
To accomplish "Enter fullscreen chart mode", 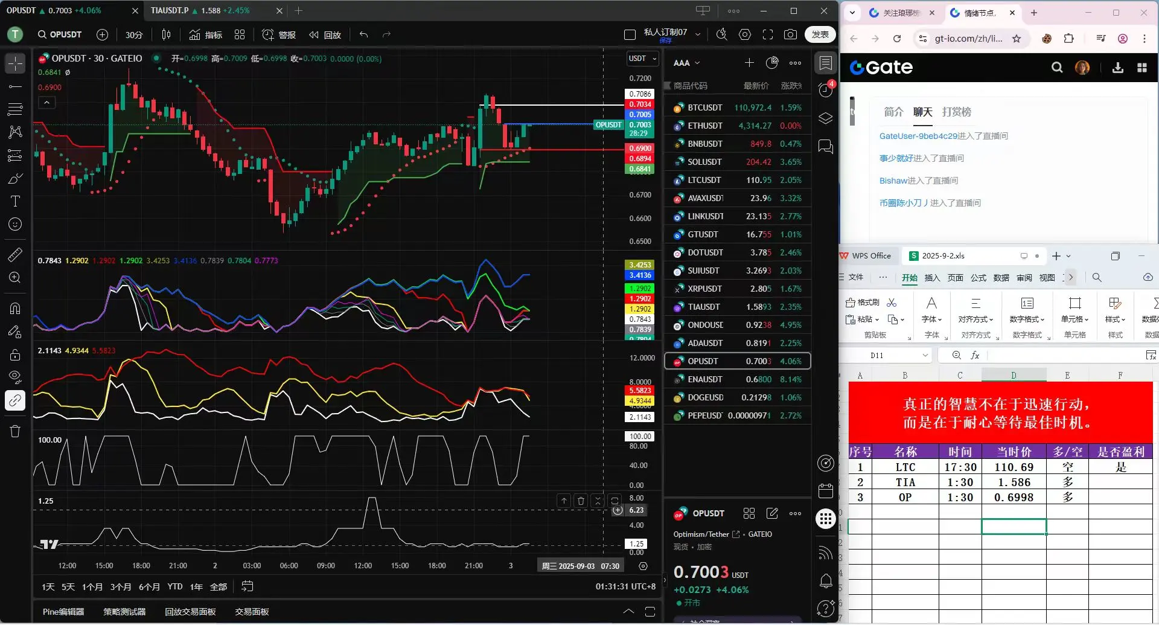I will coord(768,35).
